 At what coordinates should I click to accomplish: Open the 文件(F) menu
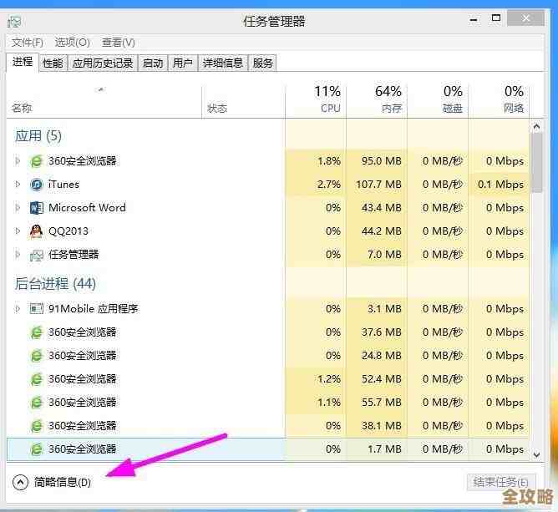pyautogui.click(x=27, y=43)
